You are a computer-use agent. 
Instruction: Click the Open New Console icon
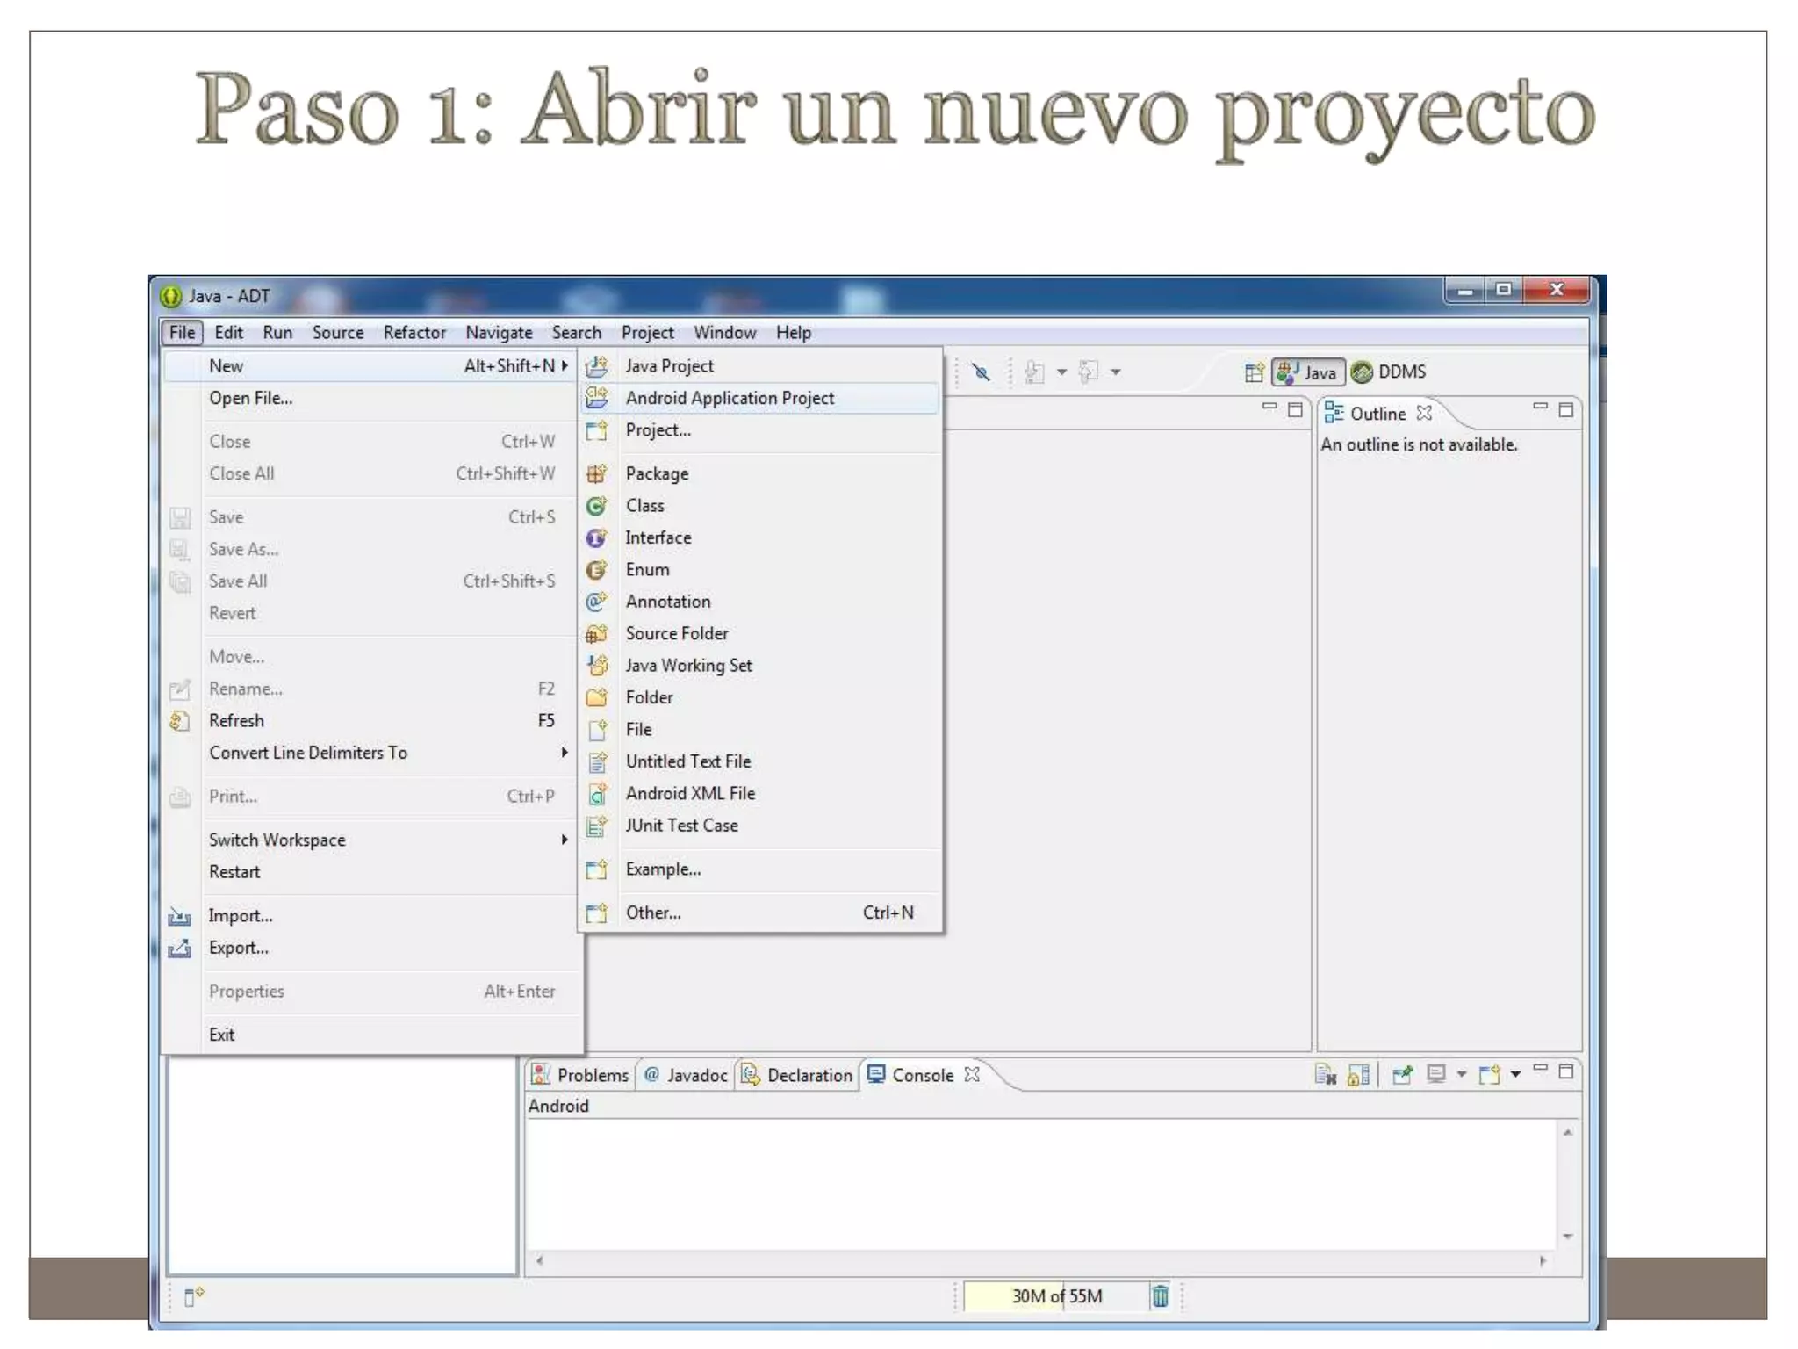point(1489,1075)
